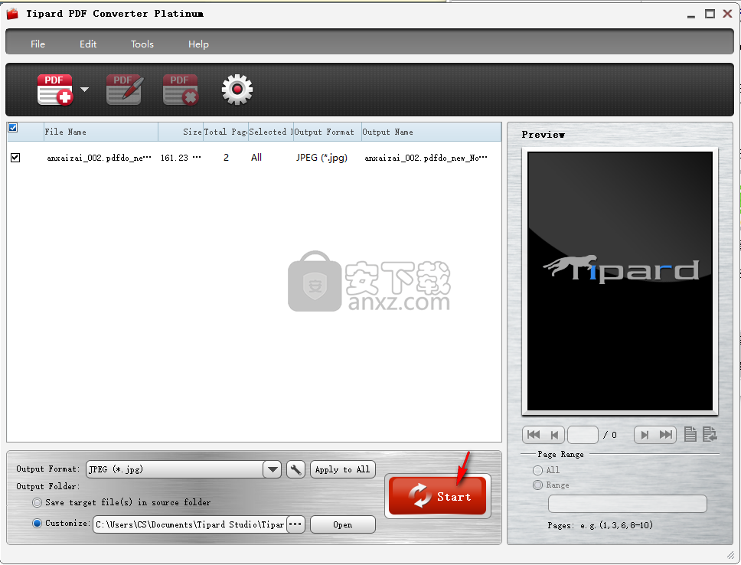This screenshot has width=741, height=565.
Task: Click the Apply to All button
Action: coord(343,469)
